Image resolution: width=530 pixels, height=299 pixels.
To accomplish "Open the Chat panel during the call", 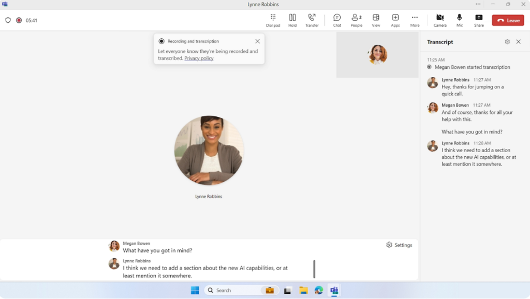I will [337, 20].
